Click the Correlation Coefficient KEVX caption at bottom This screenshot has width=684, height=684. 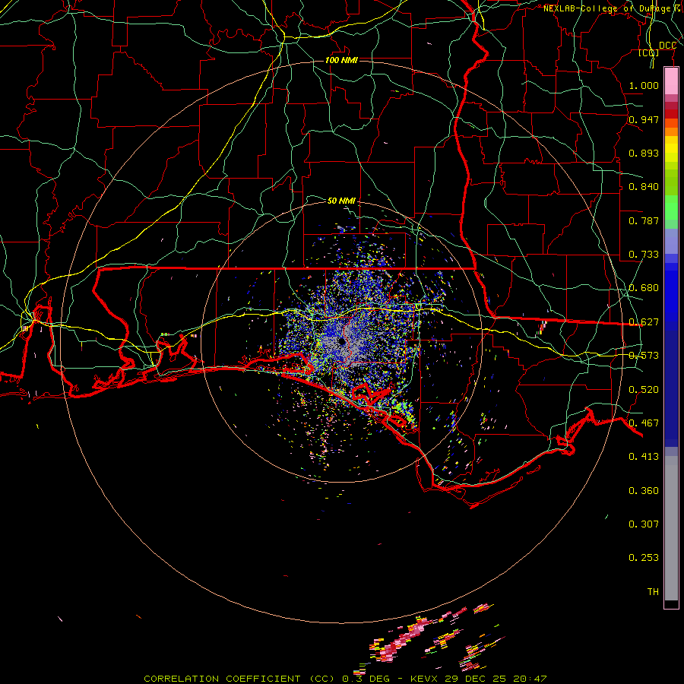345,679
